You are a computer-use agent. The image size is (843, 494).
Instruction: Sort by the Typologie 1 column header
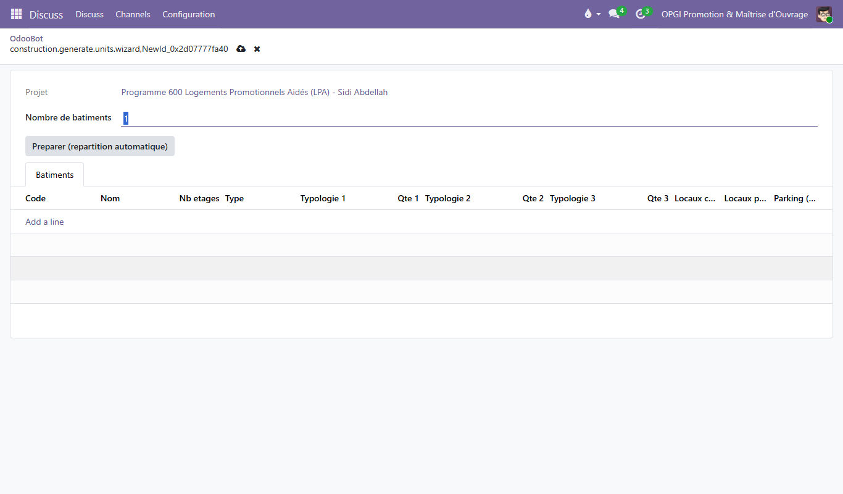[323, 198]
